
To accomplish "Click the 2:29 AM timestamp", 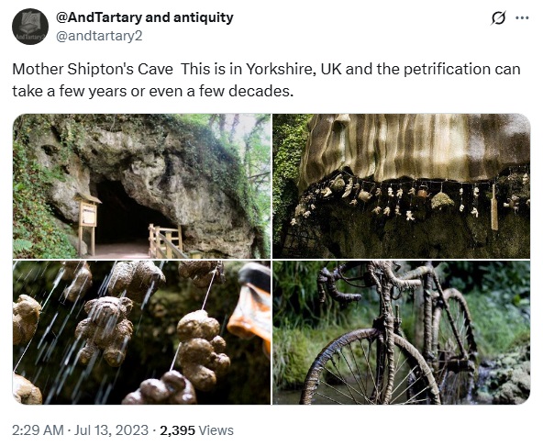I will pos(38,430).
